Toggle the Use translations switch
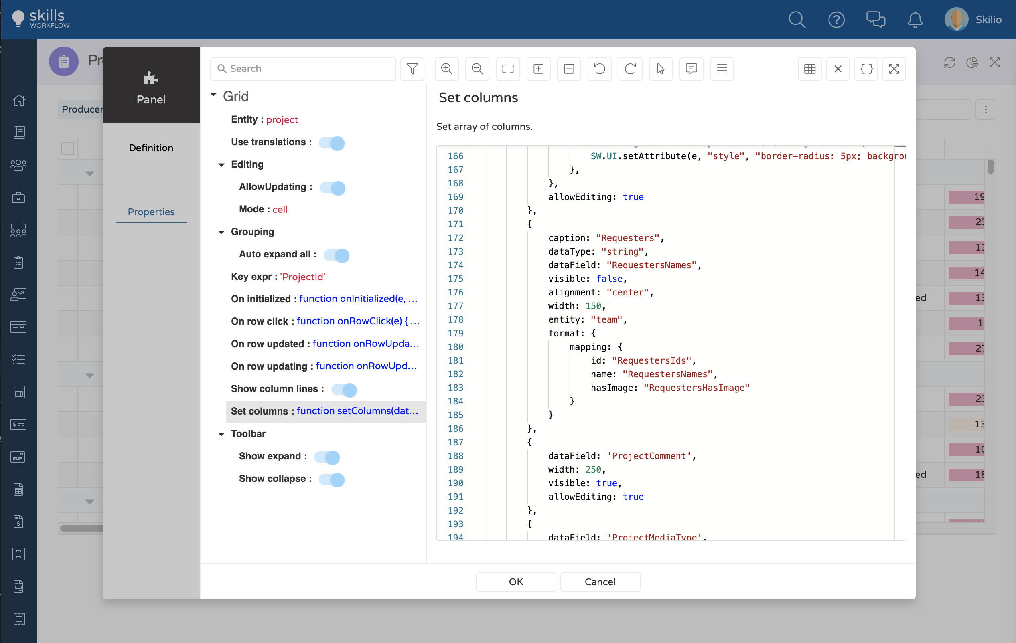The image size is (1016, 643). point(332,143)
